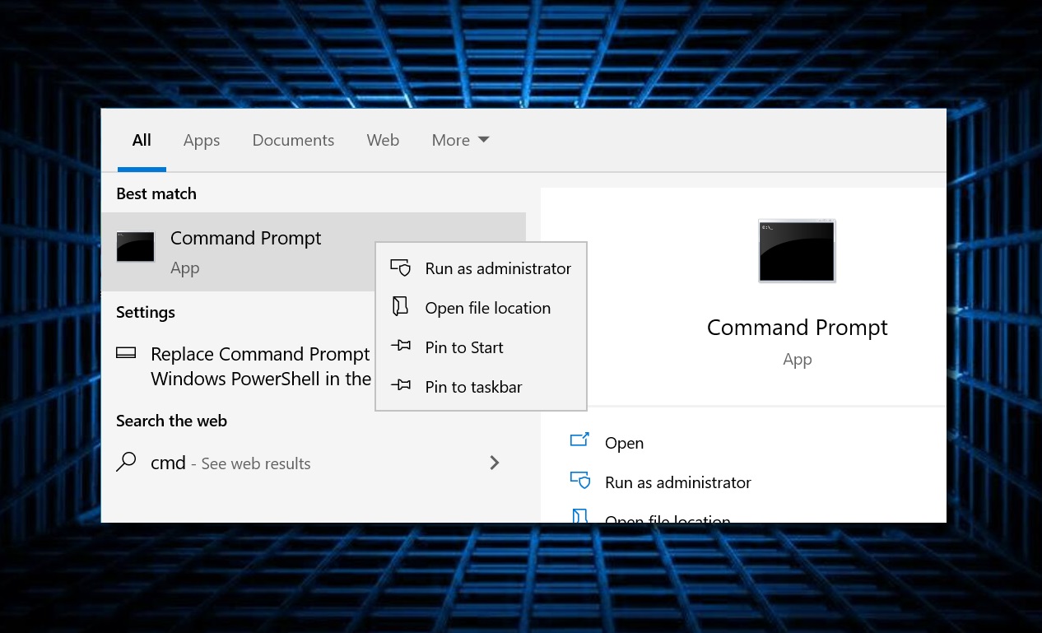Click the Settings section heading
Screen dimensions: 1042x633
pyautogui.click(x=146, y=312)
